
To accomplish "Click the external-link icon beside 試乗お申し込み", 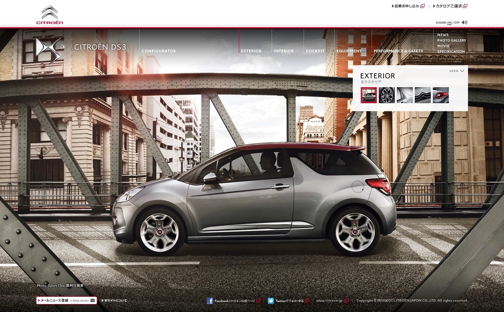I will pos(423,6).
